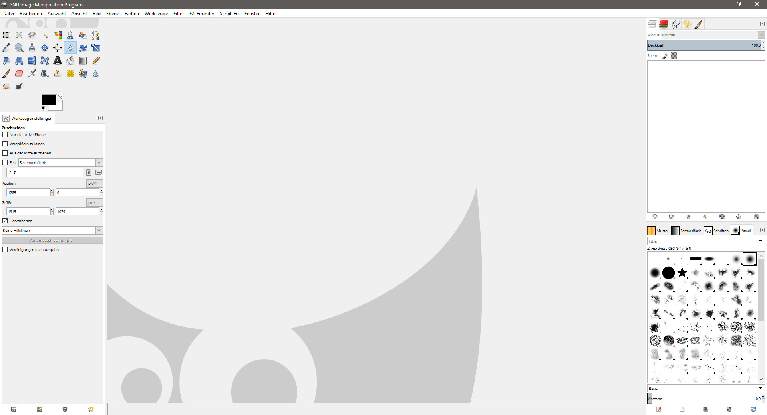
Task: Uncheck the 'Hervorheben' checkbox
Action: 5,221
